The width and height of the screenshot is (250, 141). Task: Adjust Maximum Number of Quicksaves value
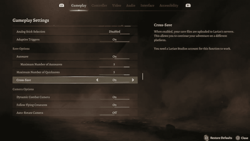[115, 72]
